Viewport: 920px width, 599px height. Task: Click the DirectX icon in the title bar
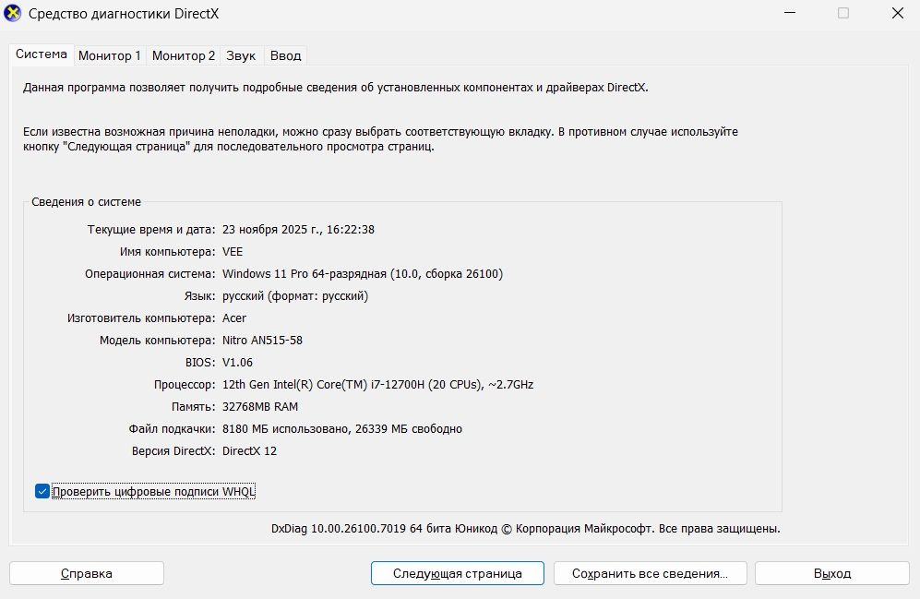pos(14,14)
